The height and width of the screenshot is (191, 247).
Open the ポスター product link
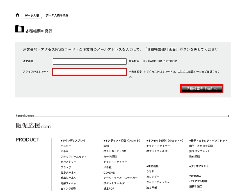66,146
